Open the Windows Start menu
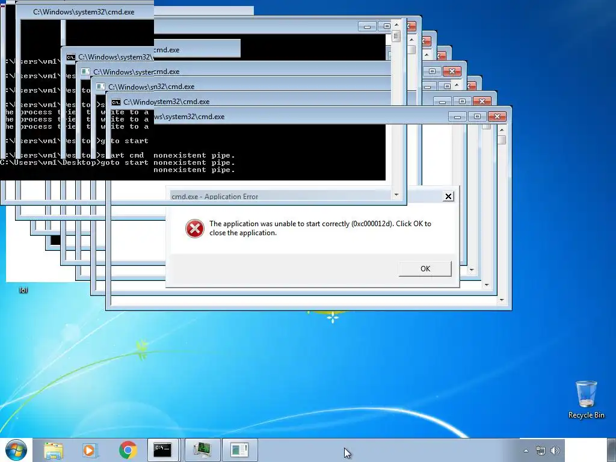This screenshot has height=462, width=616. coord(16,450)
